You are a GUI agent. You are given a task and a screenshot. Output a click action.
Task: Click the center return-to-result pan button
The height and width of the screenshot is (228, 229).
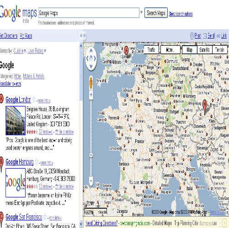[x=91, y=58]
